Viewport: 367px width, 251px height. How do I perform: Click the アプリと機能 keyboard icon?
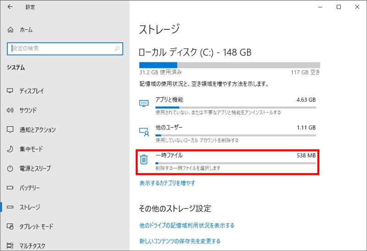[144, 103]
